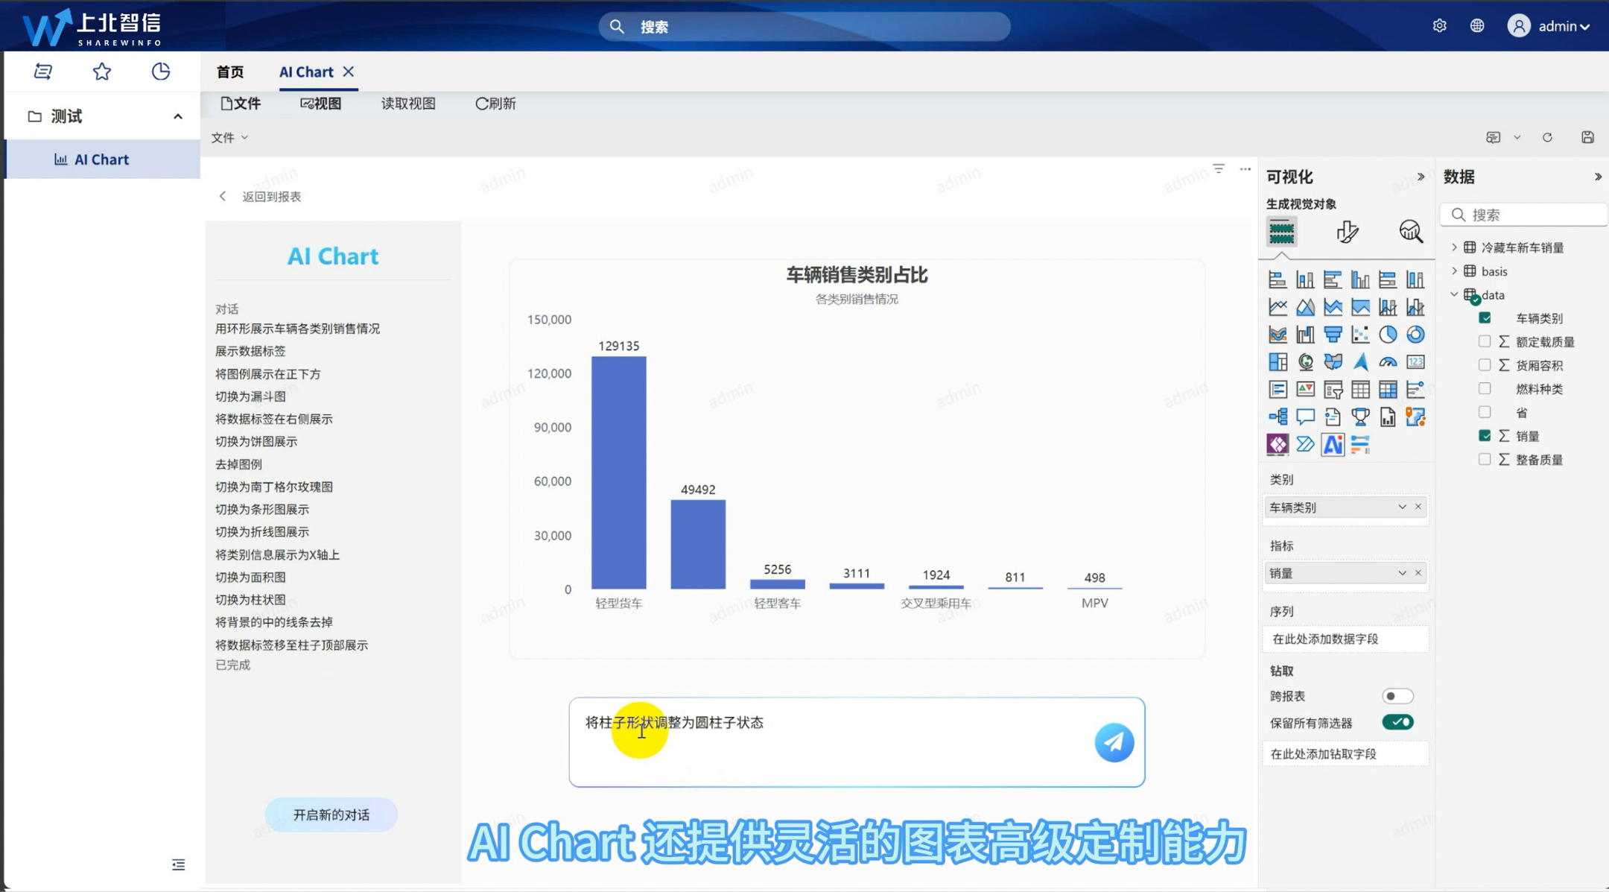Check the 燃料种类 field

[x=1485, y=389]
